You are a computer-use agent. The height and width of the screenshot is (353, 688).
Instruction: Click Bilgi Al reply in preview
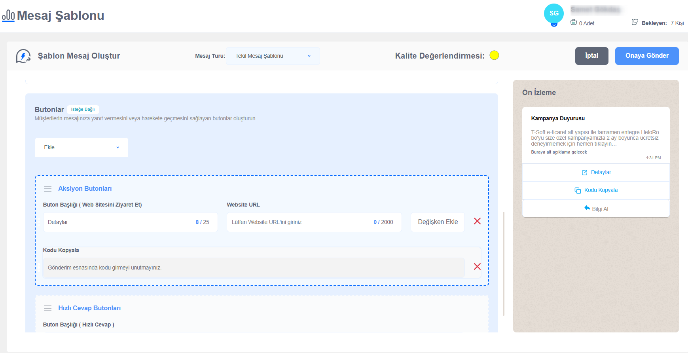coord(596,209)
